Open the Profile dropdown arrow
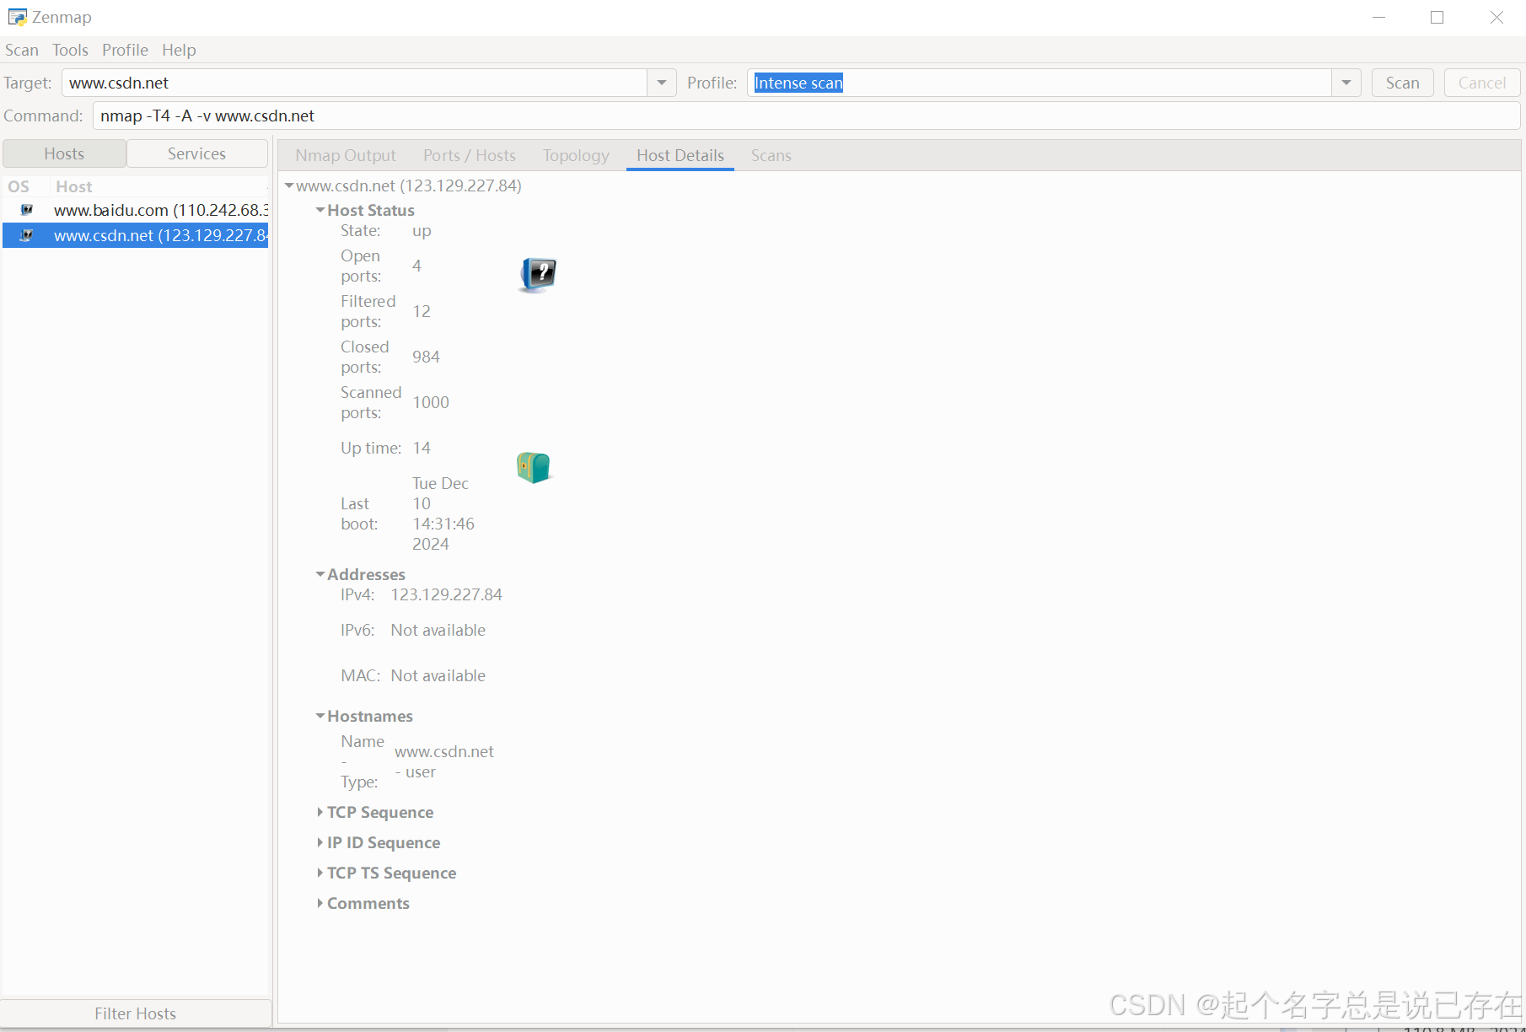Image resolution: width=1526 pixels, height=1032 pixels. (x=1346, y=83)
